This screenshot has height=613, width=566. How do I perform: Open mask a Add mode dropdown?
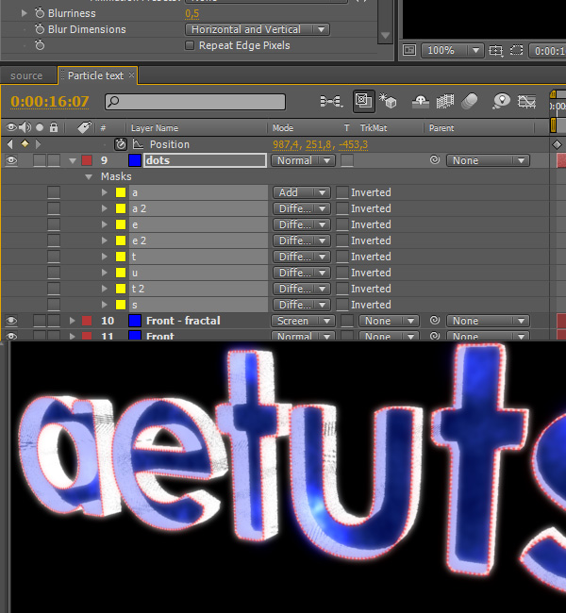[302, 192]
